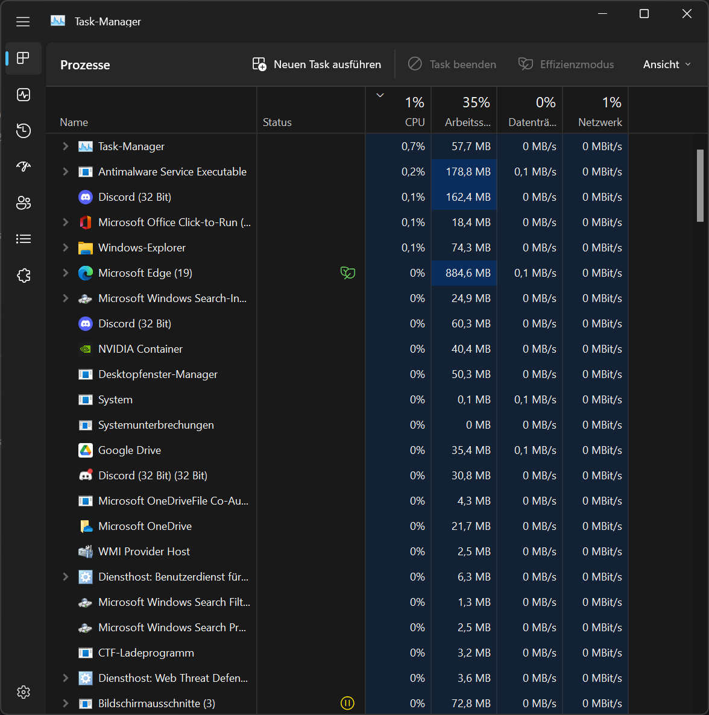Click the 72,8 MB memory cell
Screen dimensions: 709x715
click(464, 703)
